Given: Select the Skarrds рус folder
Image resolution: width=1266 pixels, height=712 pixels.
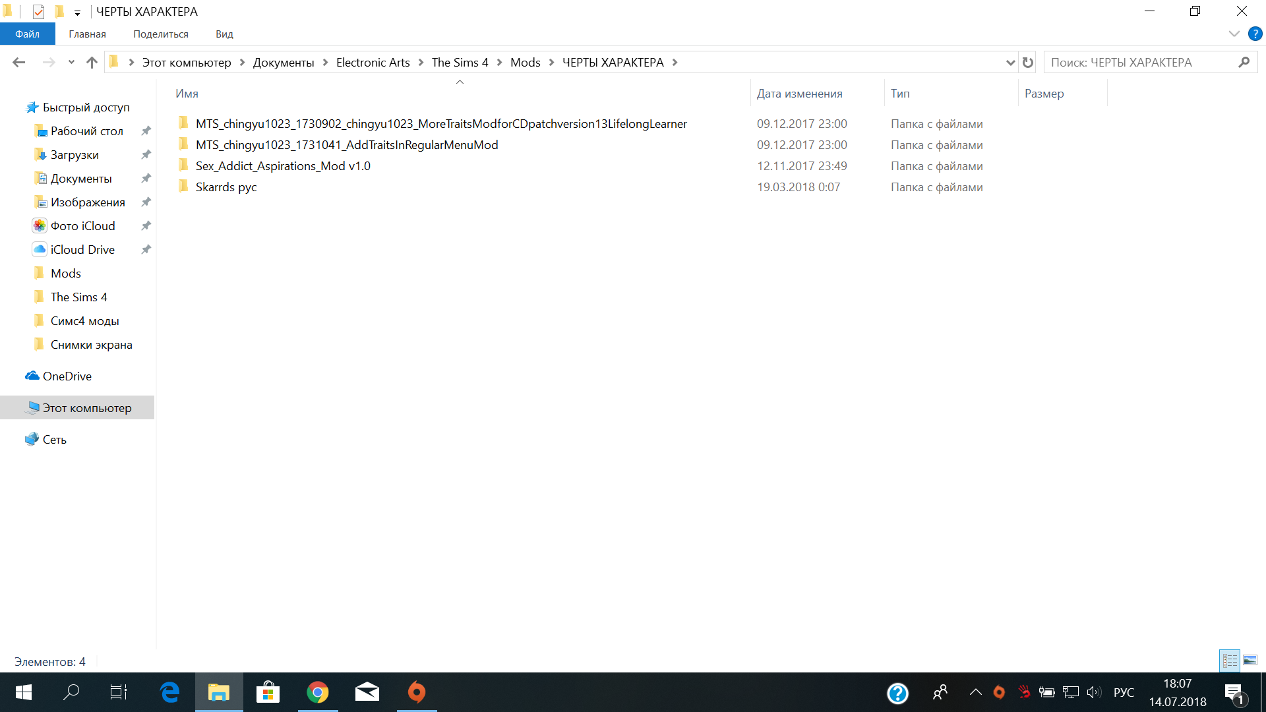Looking at the screenshot, I should click(x=226, y=187).
